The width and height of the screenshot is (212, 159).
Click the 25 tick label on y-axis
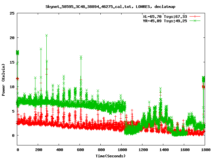point(12,13)
